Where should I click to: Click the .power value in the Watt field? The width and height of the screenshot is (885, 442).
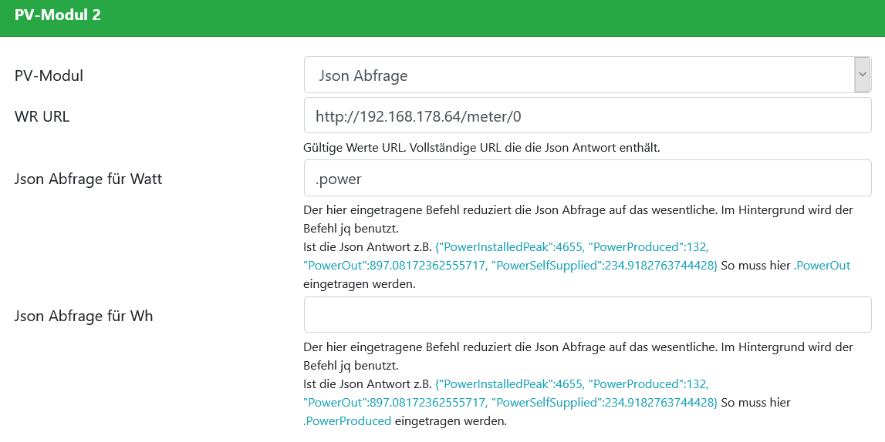[x=339, y=179]
